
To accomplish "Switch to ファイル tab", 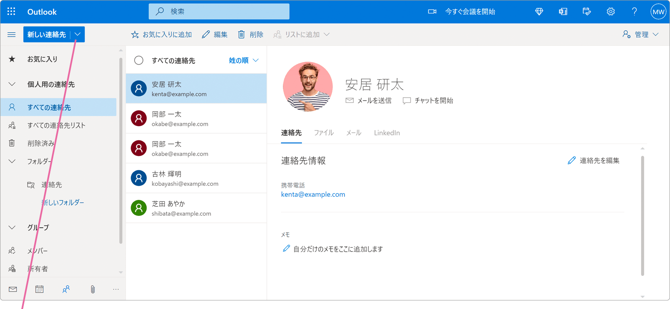I will [324, 133].
